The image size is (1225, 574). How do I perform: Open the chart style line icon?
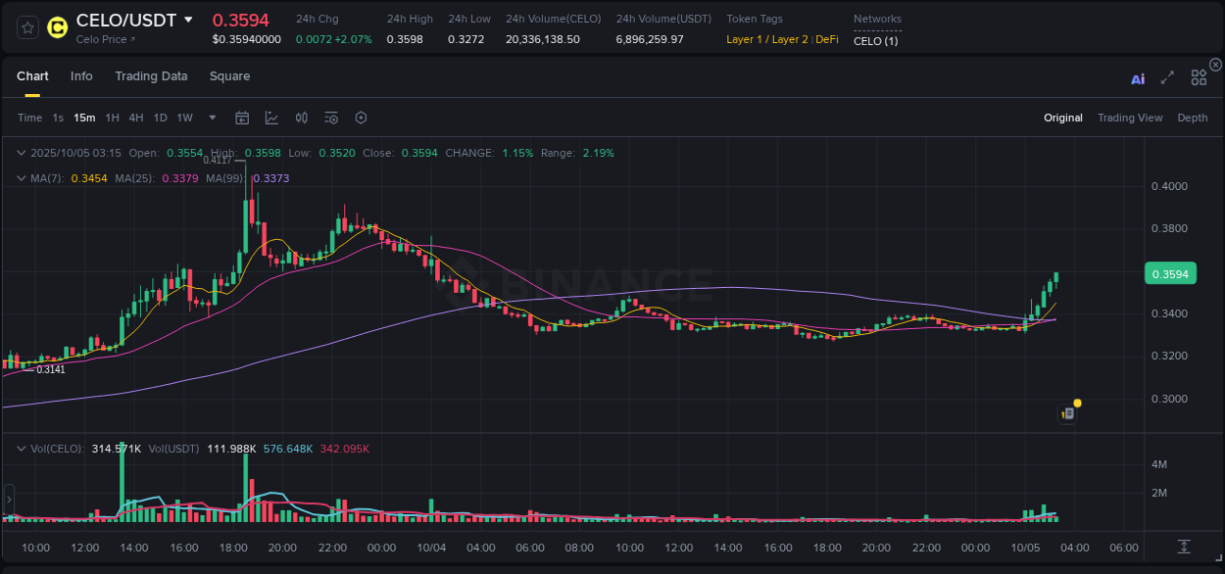click(271, 117)
